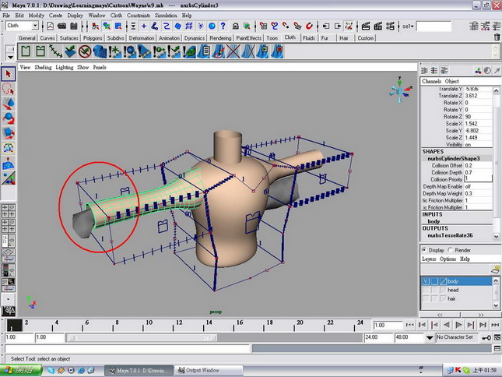Open Output Window from taskbar

(209, 371)
